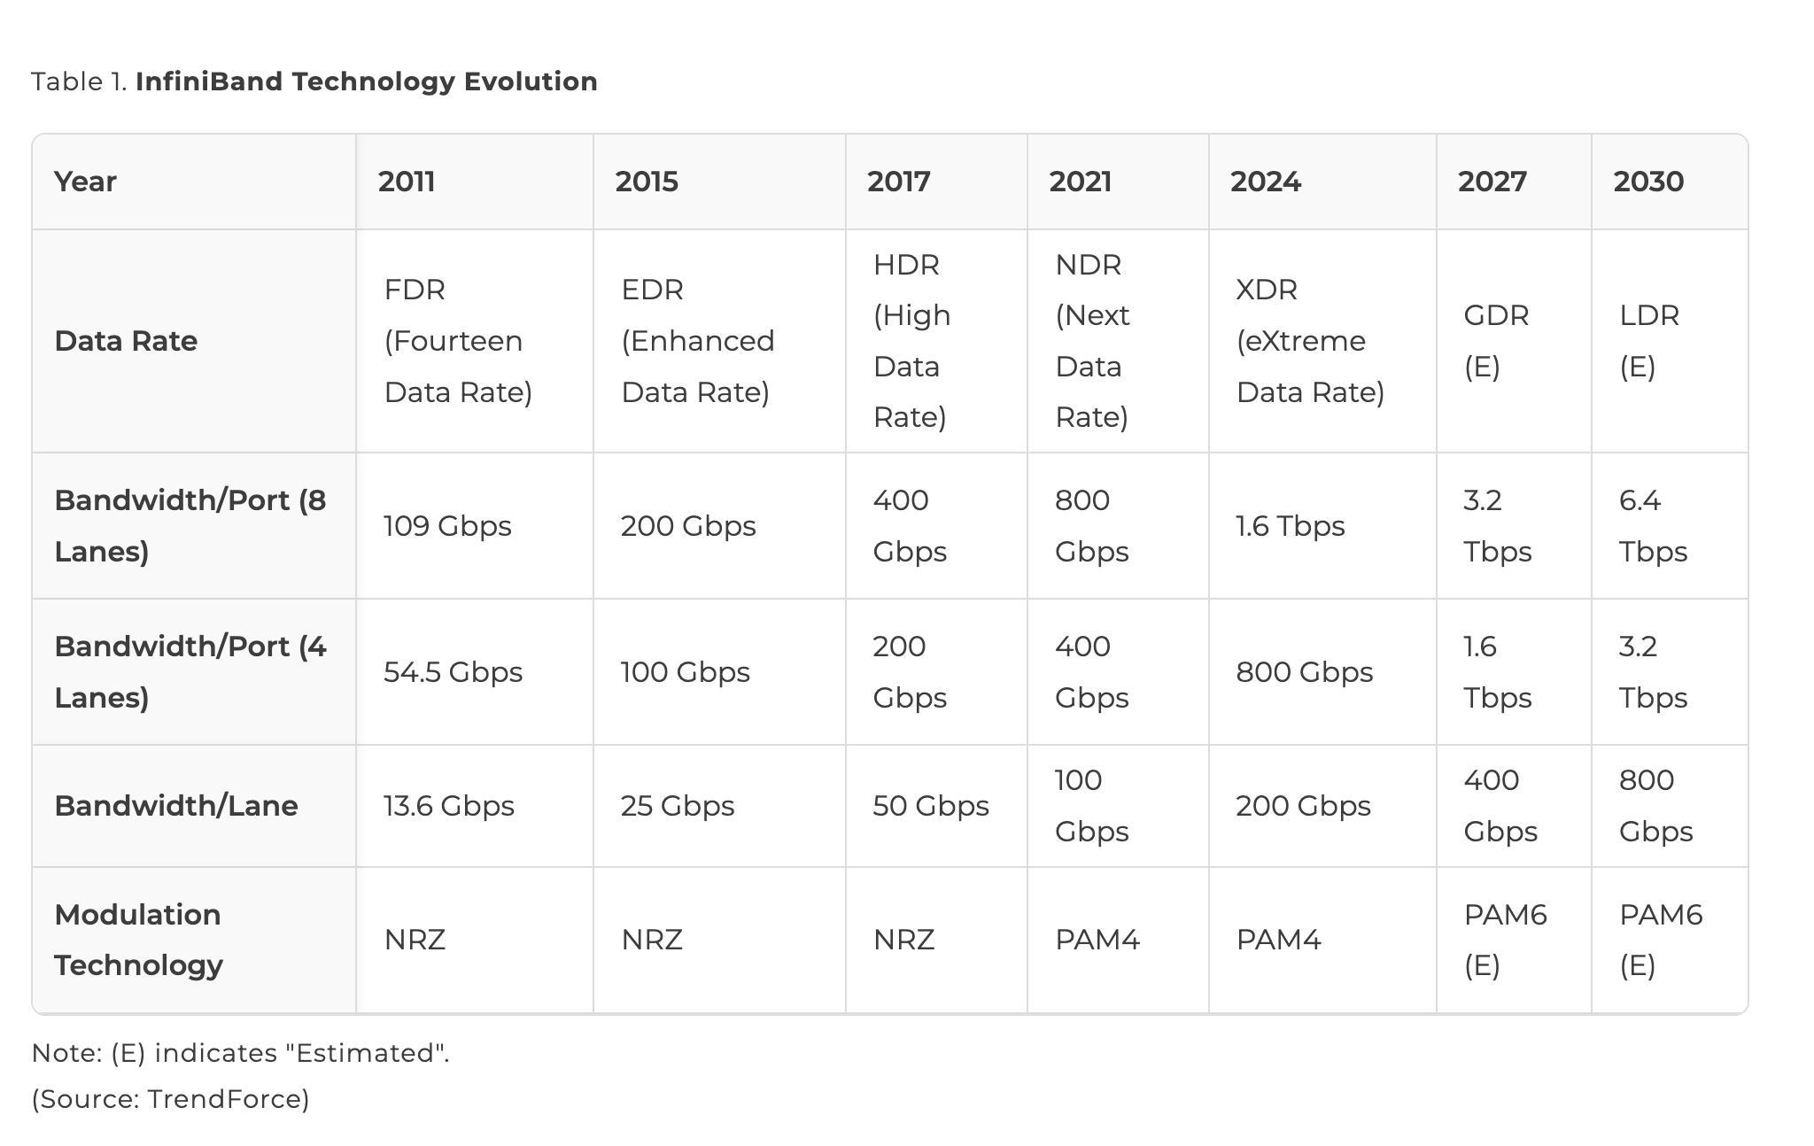Click the '54.5 Gbps' cell
The height and width of the screenshot is (1146, 1814).
pos(453,672)
